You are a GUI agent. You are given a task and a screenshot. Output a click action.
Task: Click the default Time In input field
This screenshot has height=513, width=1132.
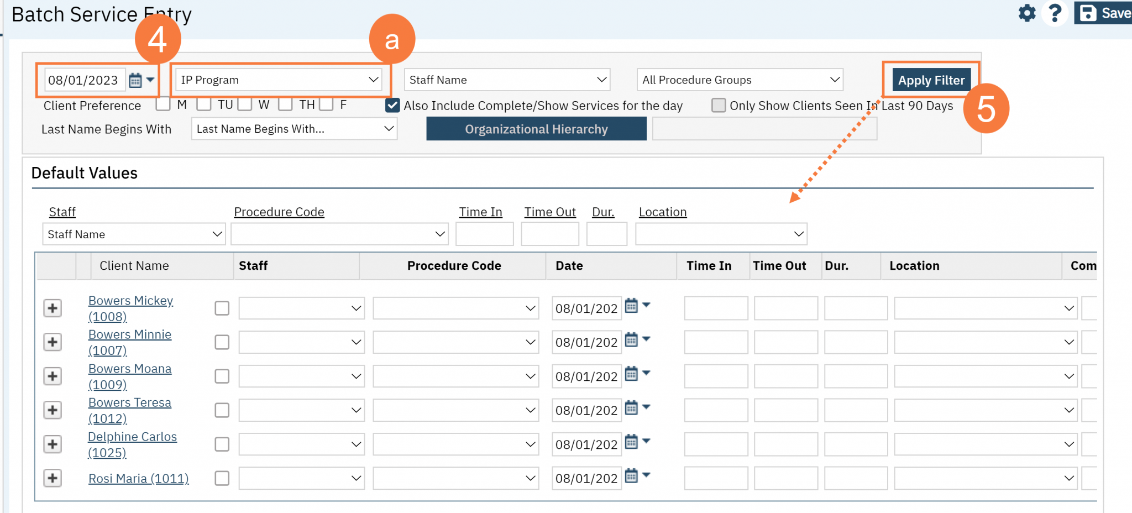(484, 233)
